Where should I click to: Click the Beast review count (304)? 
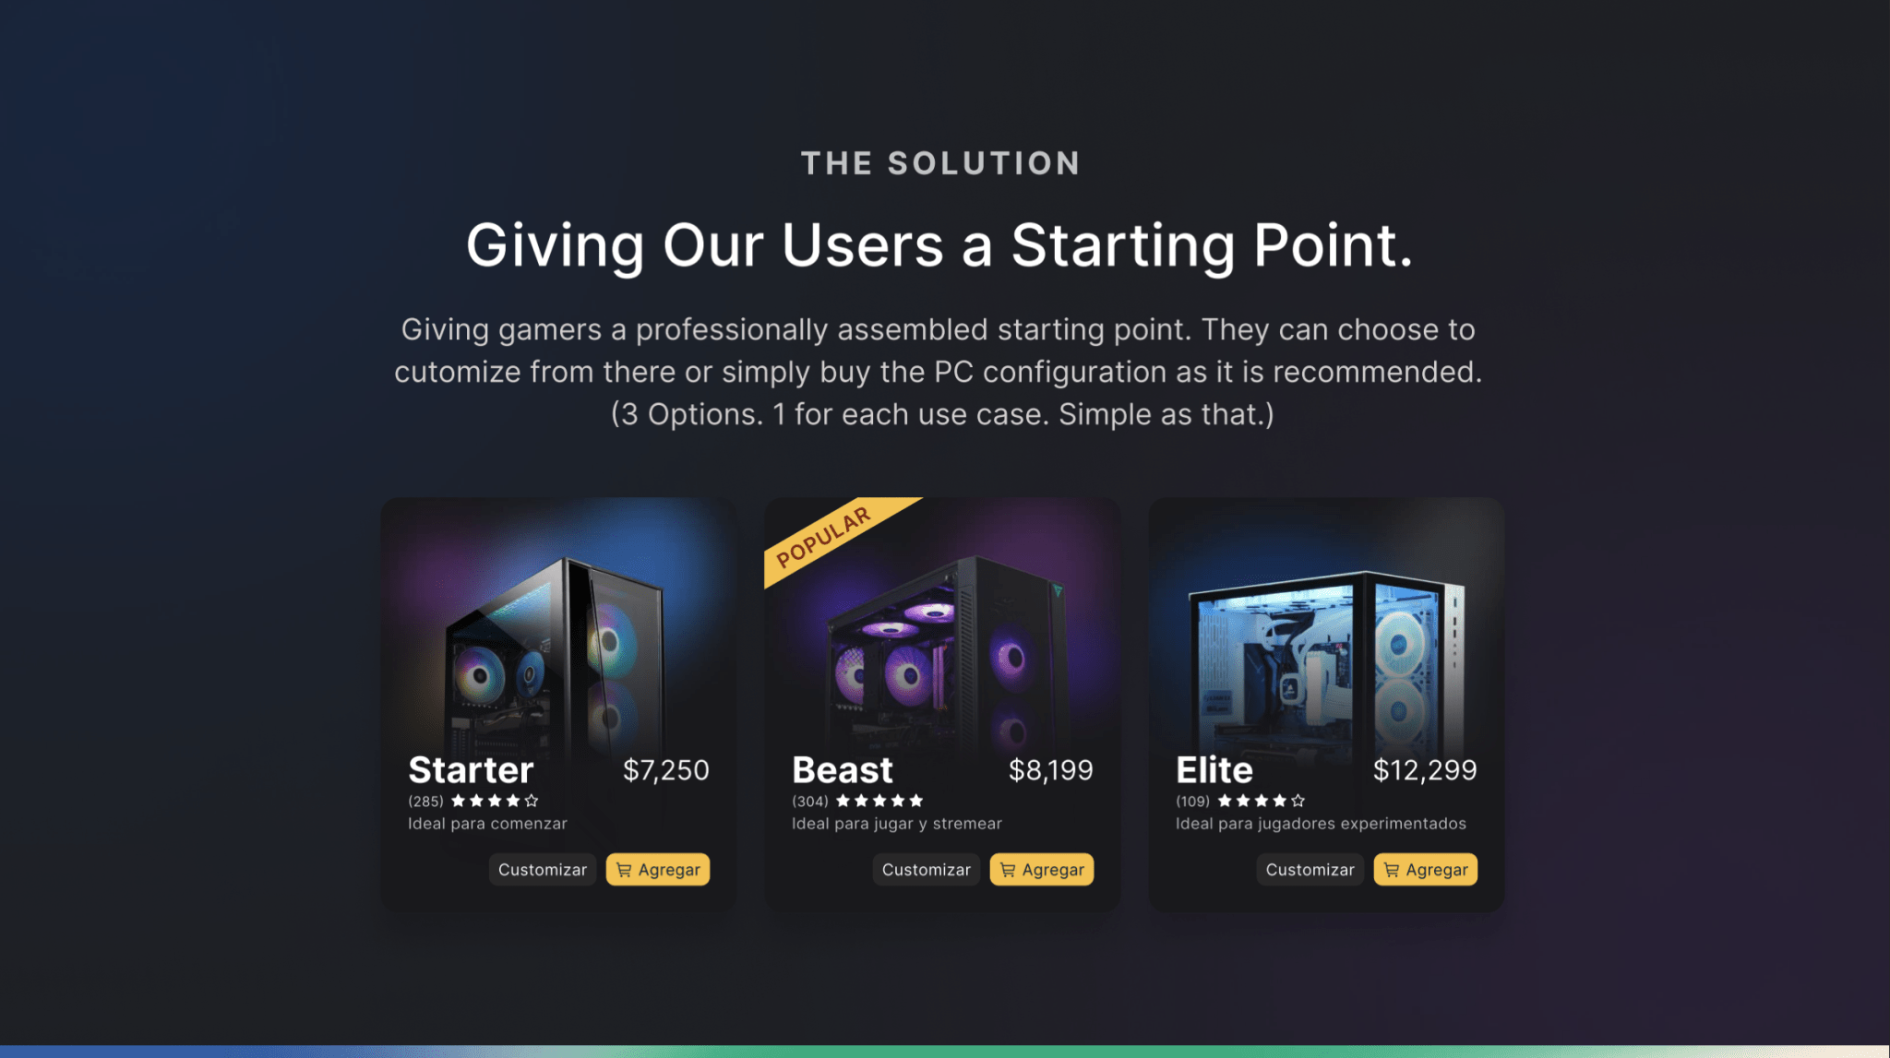[x=810, y=802]
